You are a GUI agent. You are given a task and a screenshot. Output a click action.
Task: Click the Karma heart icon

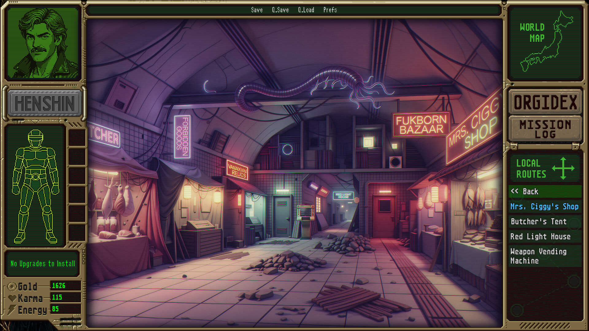pyautogui.click(x=12, y=298)
